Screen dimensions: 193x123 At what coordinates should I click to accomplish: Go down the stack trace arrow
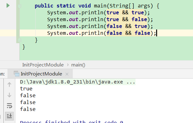tap(9, 95)
